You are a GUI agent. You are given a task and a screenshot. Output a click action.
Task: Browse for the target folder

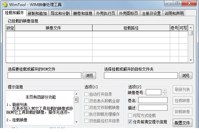(185, 76)
